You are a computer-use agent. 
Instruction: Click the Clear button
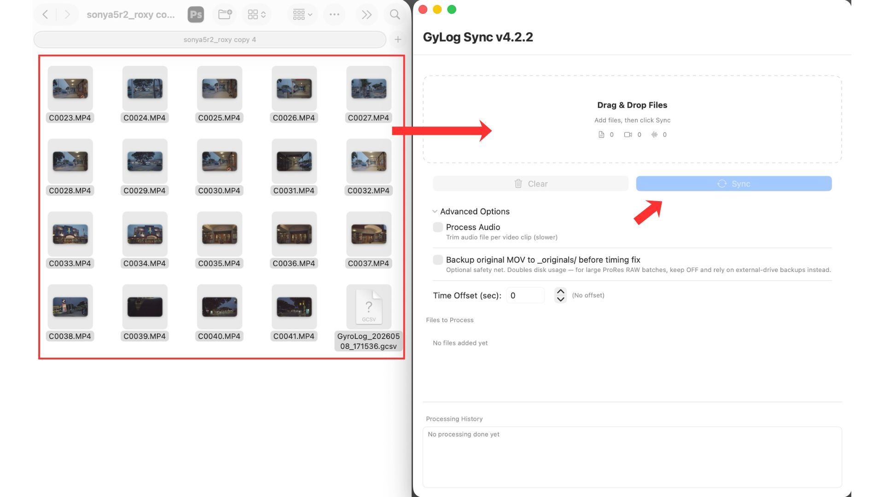[530, 184]
